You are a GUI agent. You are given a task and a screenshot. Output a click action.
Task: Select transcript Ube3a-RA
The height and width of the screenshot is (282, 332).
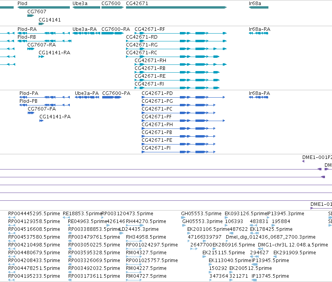(x=85, y=29)
